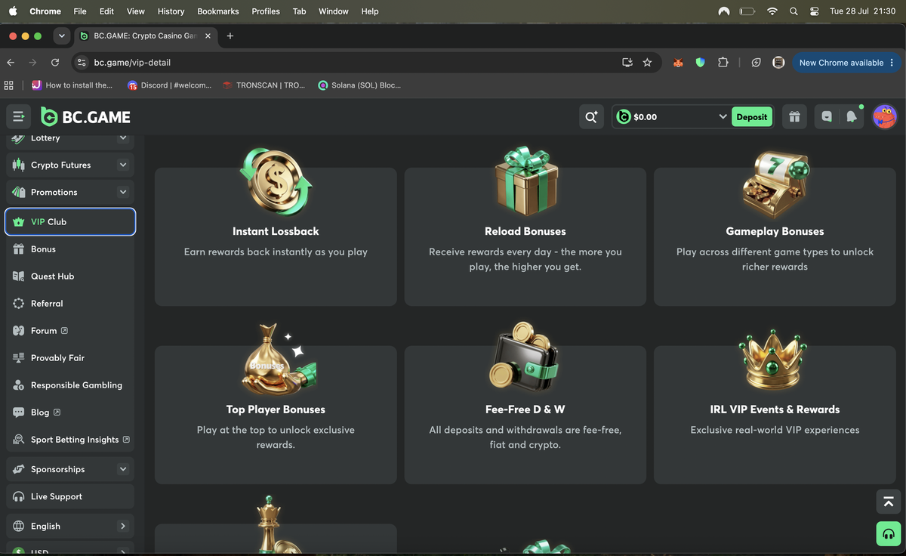Click the green shield extension icon
Screen dimensions: 906x556
pos(700,63)
